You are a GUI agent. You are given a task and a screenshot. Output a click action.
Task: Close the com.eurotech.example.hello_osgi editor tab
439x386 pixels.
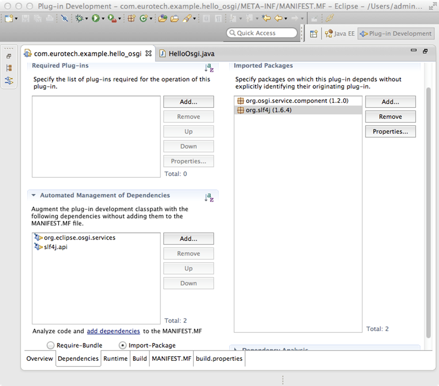click(148, 53)
